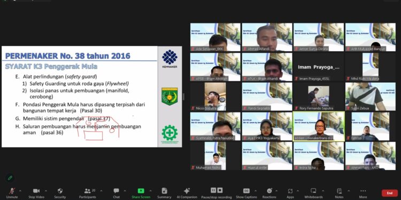Select Indra facha video tile

tap(319, 156)
